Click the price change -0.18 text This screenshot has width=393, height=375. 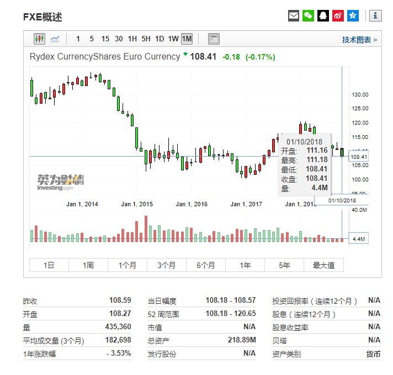[x=231, y=57]
